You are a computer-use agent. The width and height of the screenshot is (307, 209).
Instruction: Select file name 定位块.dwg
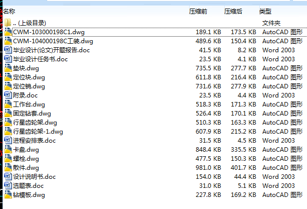point(29,77)
